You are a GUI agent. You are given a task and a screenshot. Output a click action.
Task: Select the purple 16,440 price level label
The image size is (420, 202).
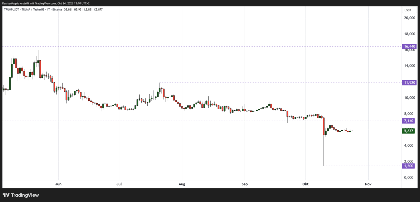pyautogui.click(x=408, y=46)
